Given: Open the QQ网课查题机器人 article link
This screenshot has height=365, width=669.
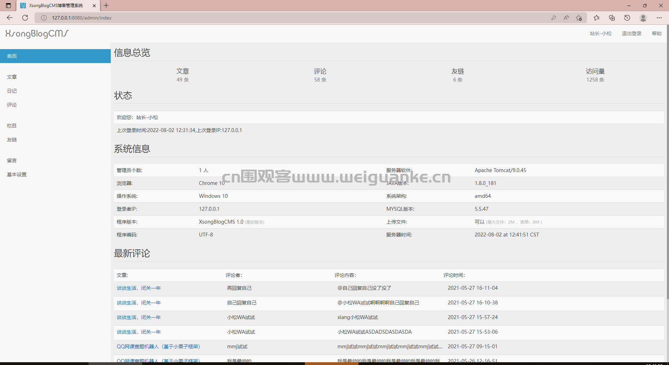Looking at the screenshot, I should point(158,347).
